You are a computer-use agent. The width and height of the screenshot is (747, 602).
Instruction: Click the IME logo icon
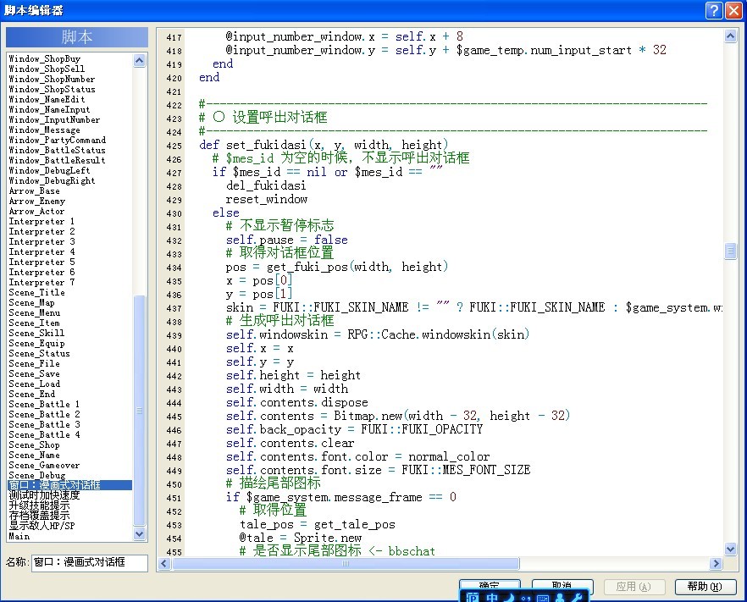(472, 597)
